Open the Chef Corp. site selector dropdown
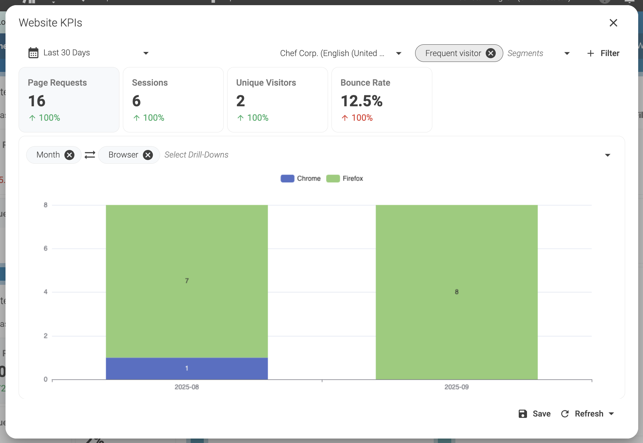Viewport: 643px width, 443px height. (398, 53)
